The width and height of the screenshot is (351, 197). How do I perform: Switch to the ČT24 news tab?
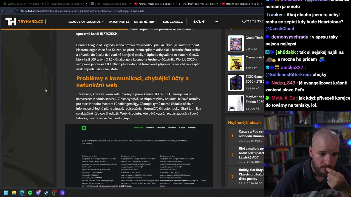tap(111, 4)
